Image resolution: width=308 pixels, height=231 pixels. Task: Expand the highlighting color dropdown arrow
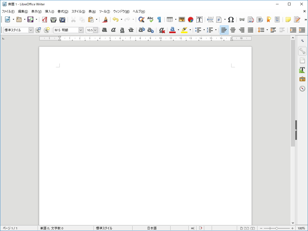[190, 30]
